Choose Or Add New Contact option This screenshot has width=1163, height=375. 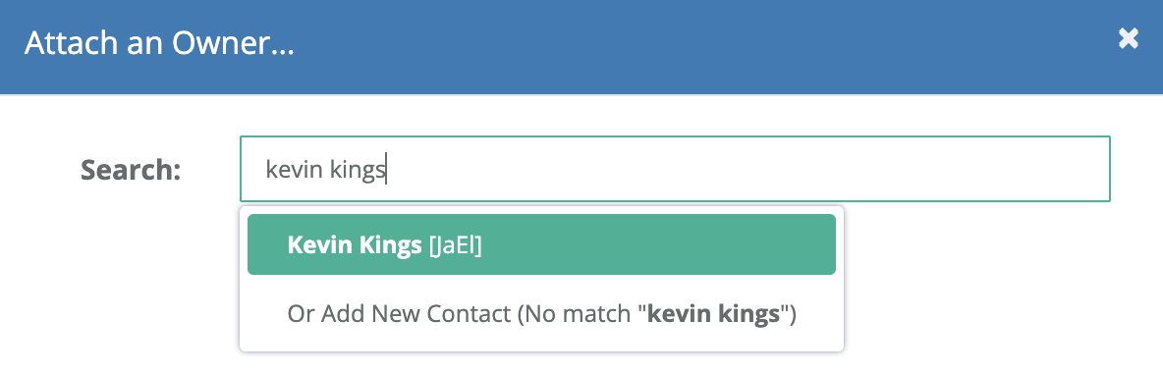click(541, 314)
